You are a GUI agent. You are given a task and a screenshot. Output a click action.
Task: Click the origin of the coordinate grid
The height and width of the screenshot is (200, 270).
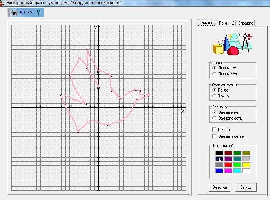(x=99, y=107)
